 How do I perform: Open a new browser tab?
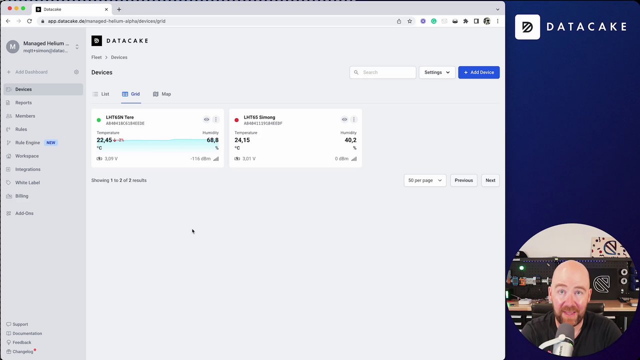click(119, 9)
